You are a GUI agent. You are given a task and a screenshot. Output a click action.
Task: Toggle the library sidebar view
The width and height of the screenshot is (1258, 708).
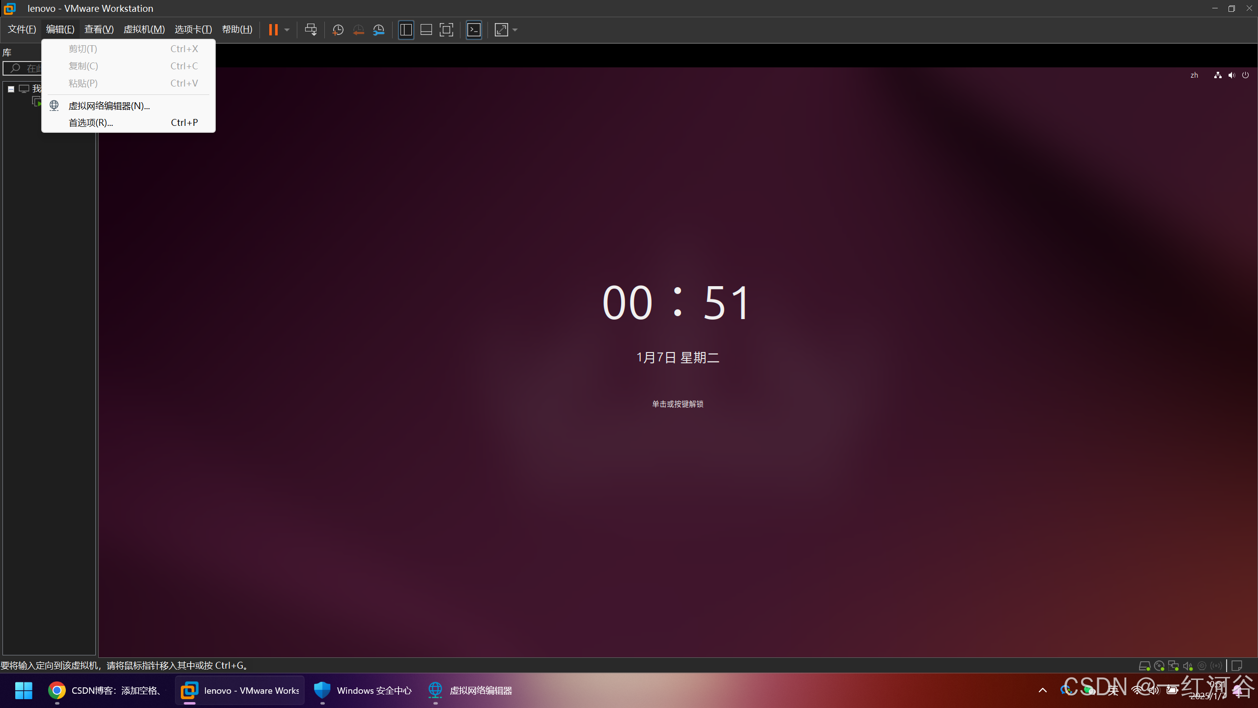tap(406, 29)
